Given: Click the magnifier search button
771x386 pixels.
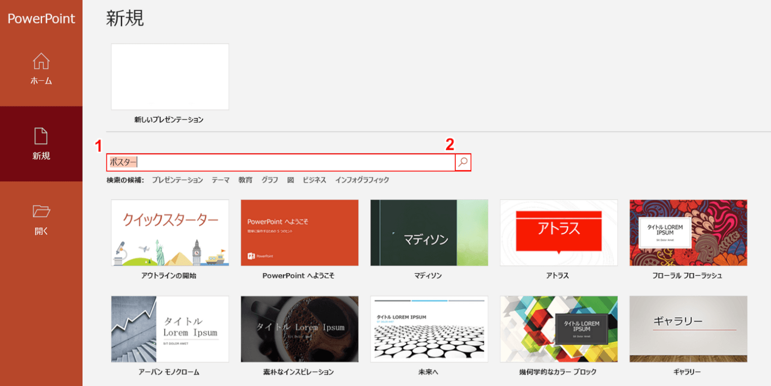Looking at the screenshot, I should [463, 162].
